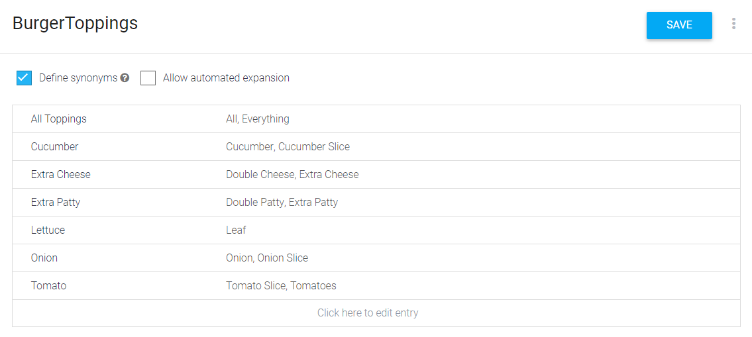The height and width of the screenshot is (337, 752).
Task: Save the BurgerToppings entity
Action: [679, 25]
